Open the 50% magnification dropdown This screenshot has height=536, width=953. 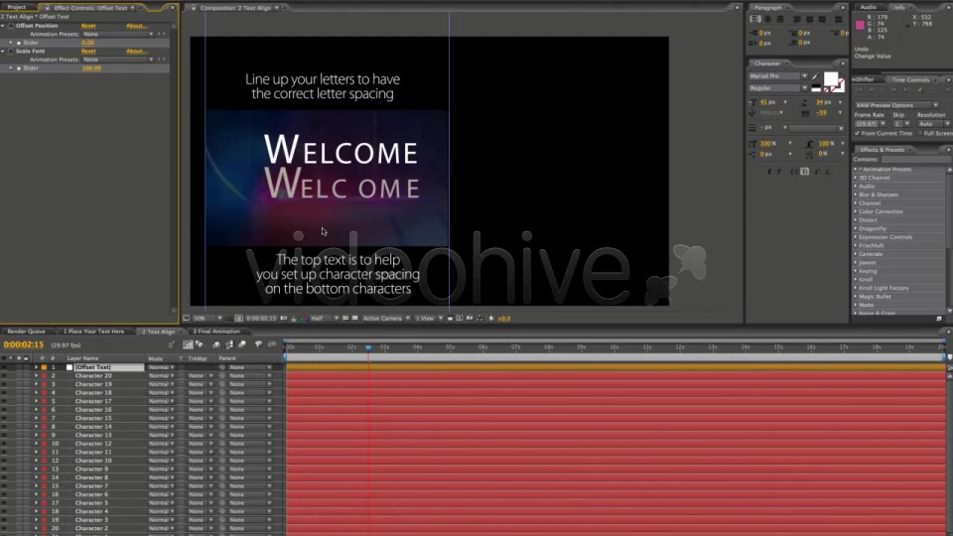pos(207,319)
